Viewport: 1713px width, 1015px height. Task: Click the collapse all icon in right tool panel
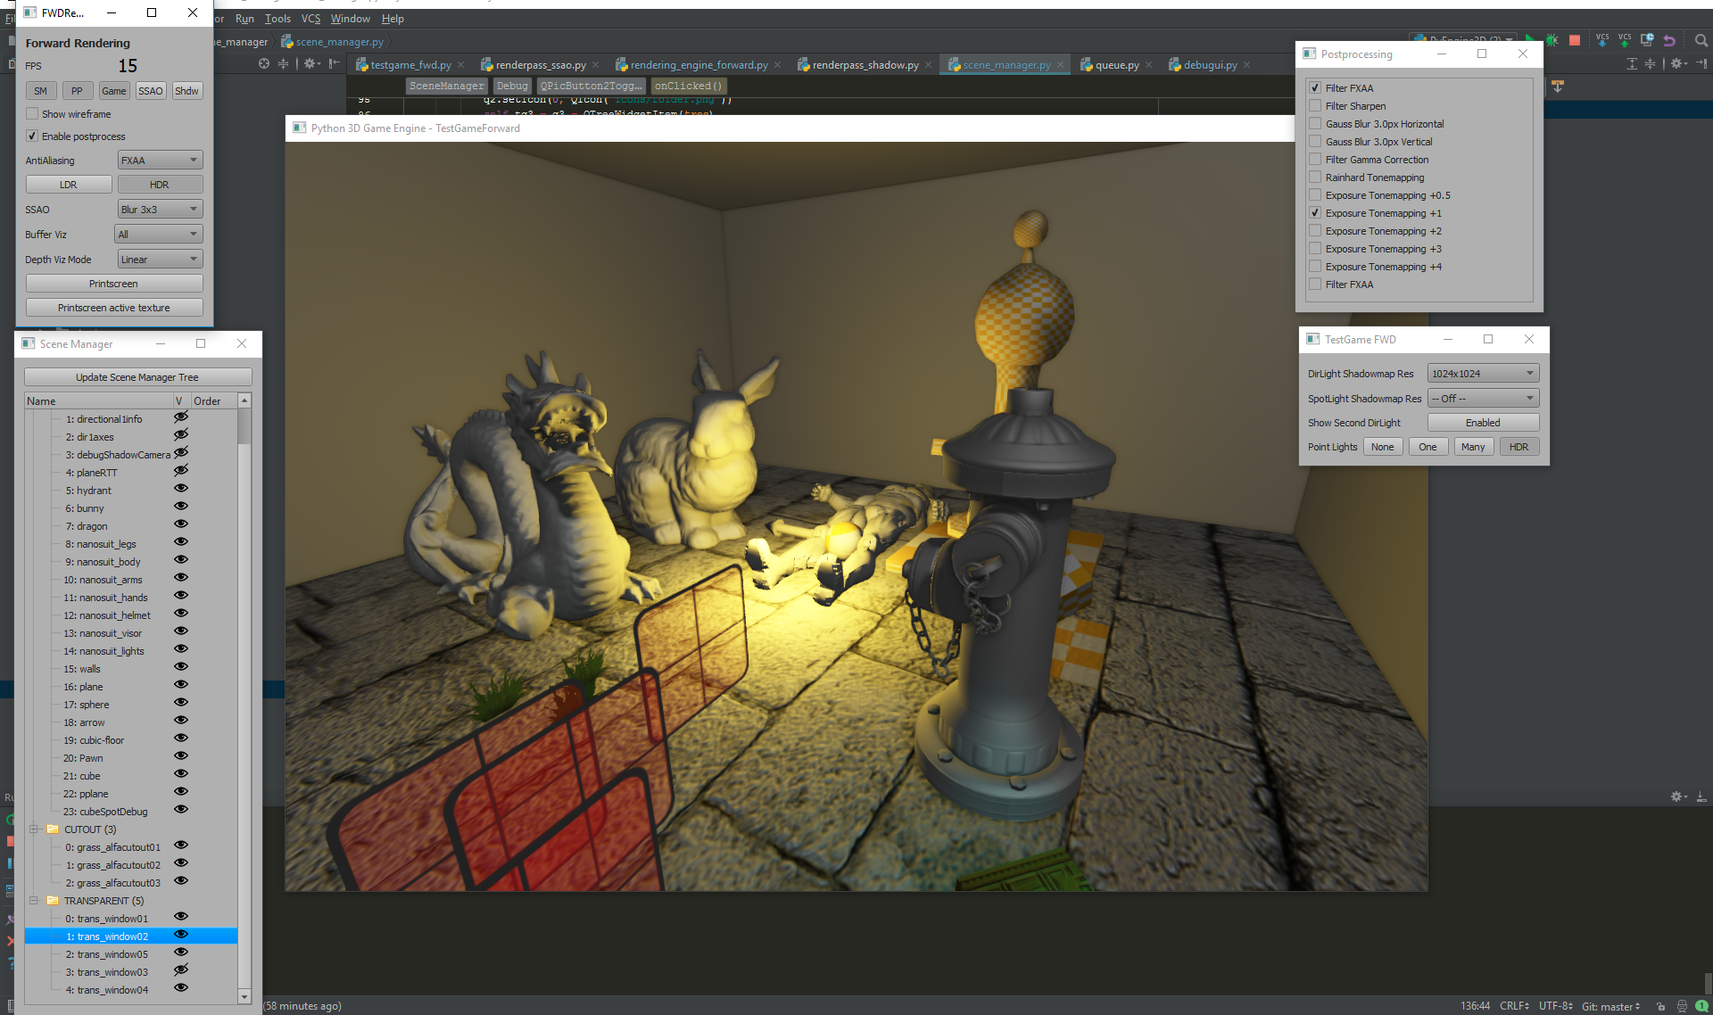[1650, 63]
